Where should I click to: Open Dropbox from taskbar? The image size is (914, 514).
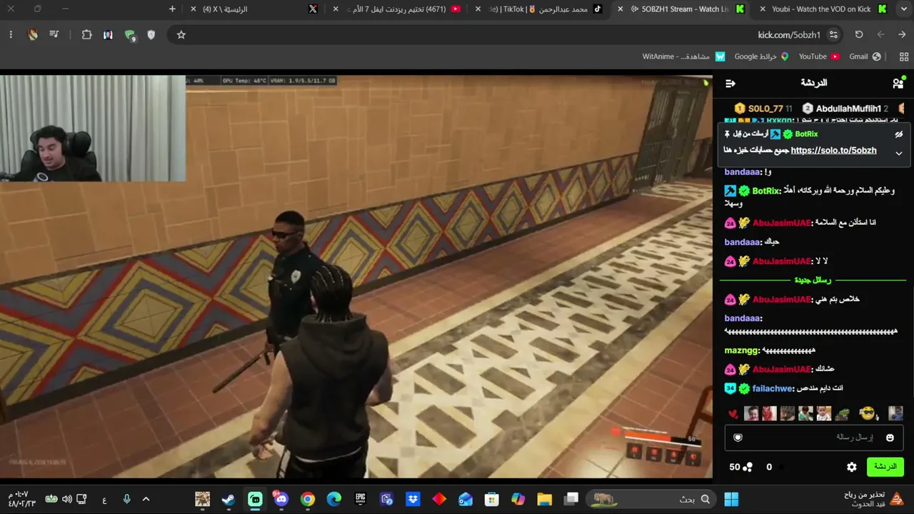[x=413, y=499]
